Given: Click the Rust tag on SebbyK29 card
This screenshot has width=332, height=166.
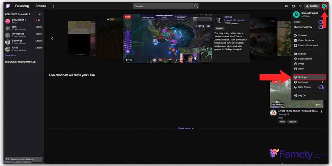Looking at the screenshot, I should click(282, 122).
